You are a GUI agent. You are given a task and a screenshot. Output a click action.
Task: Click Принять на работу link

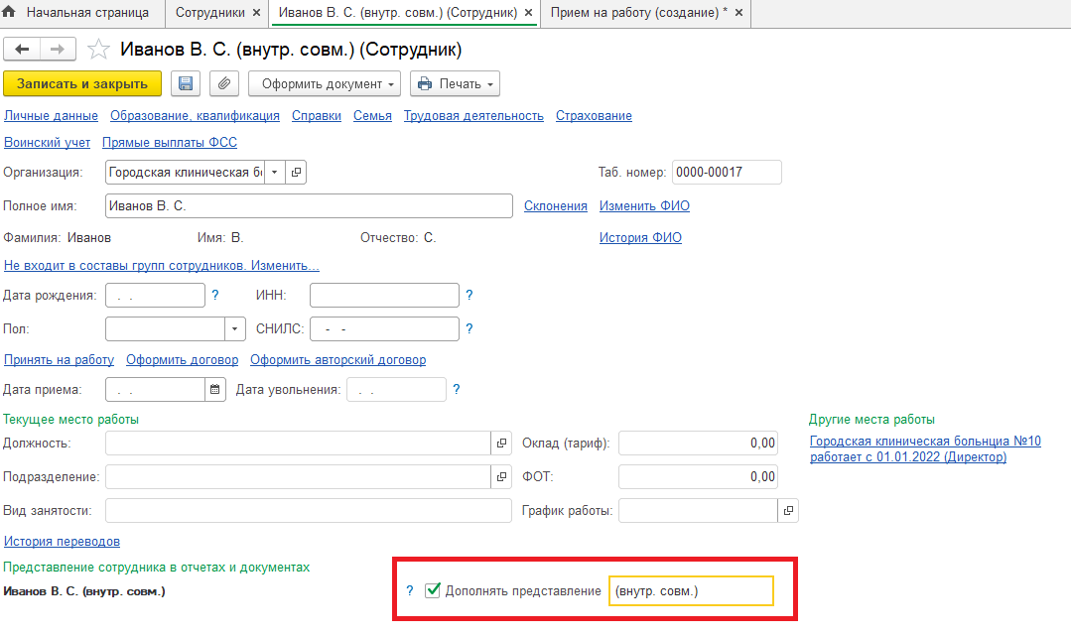point(59,359)
